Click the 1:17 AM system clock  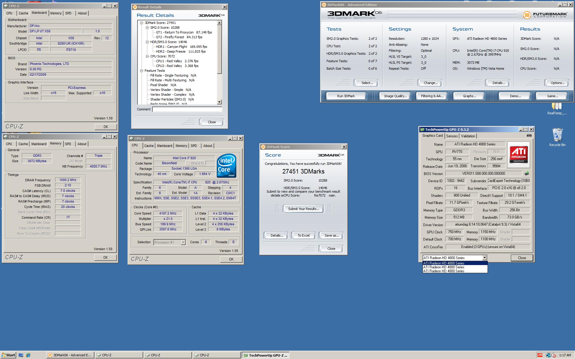[x=565, y=355]
